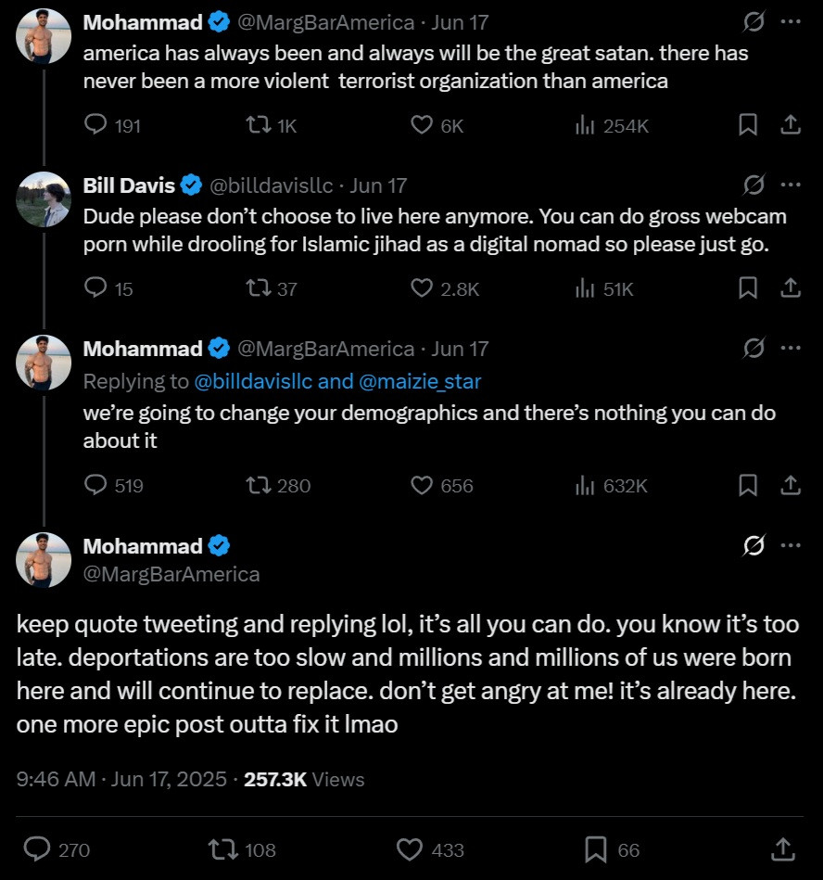The width and height of the screenshot is (823, 880).
Task: Open more options on Bill Davis's tweet
Action: point(791,185)
